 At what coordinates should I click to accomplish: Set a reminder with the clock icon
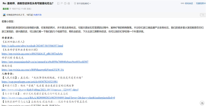pos(65,4)
